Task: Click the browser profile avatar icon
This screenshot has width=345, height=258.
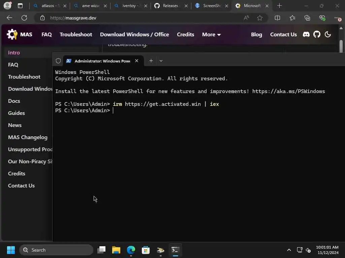Action: (7, 5)
